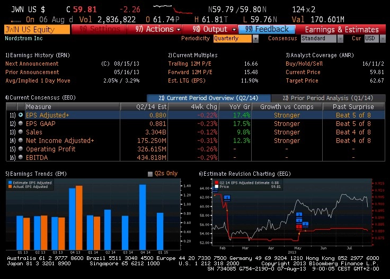390x279 pixels.
Task: Open 2) Current Multiples section
Action: (193, 55)
